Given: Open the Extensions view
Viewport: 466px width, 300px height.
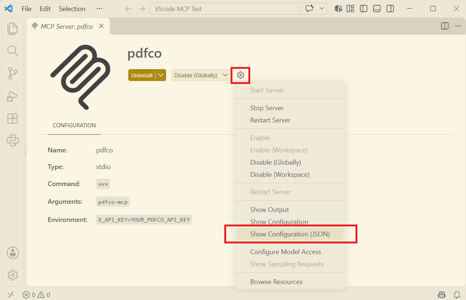Looking at the screenshot, I should [x=13, y=118].
